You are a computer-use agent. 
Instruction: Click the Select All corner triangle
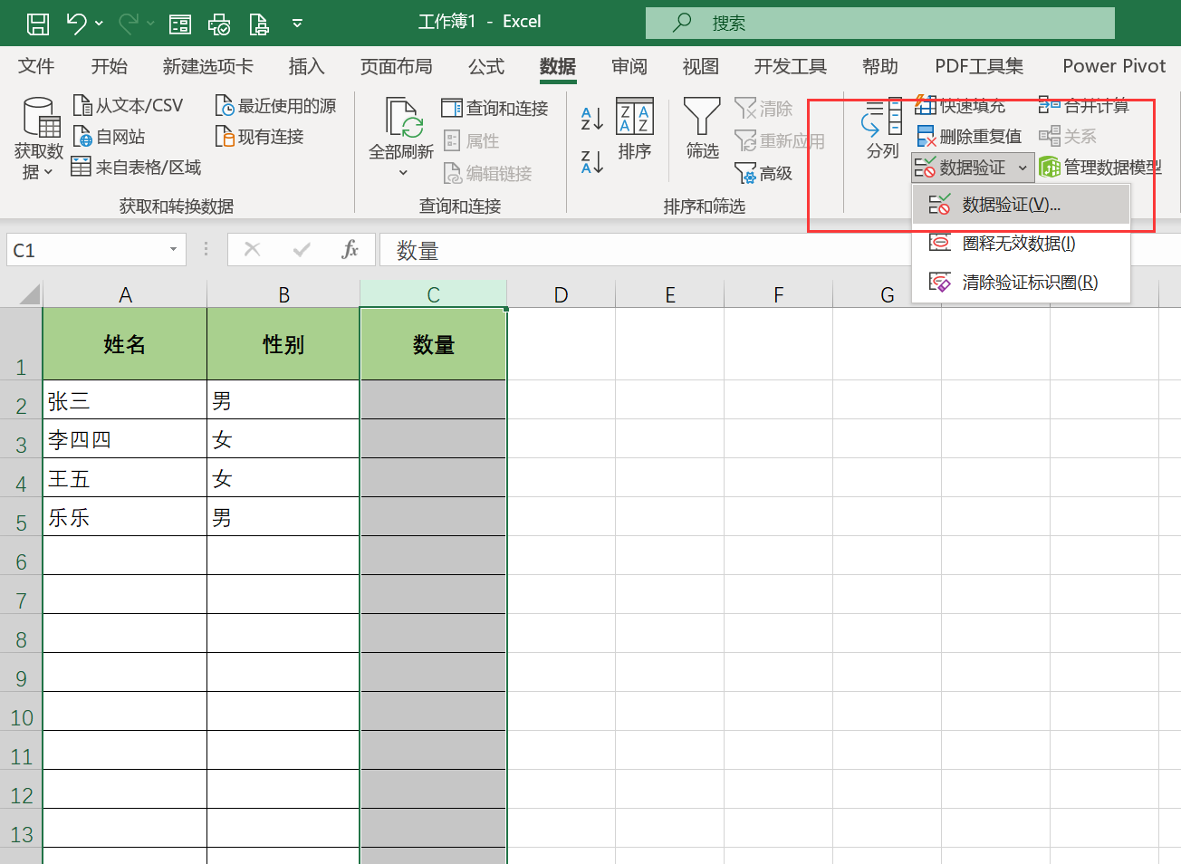(x=29, y=293)
